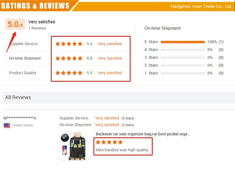235x178 pixels.
Task: Click the 1 Reviews count link
Action: [37, 28]
